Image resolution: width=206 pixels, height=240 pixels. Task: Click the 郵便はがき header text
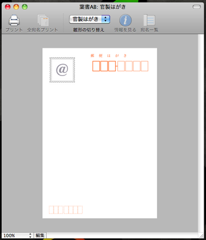point(108,56)
